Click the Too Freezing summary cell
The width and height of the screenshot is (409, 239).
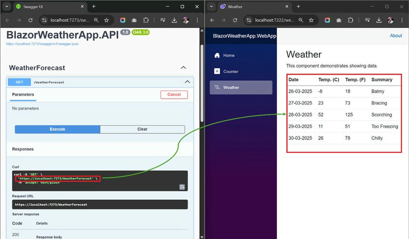tap(384, 126)
